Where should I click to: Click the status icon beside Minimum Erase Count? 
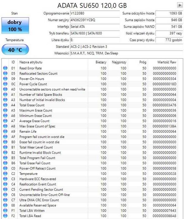coord(5,115)
